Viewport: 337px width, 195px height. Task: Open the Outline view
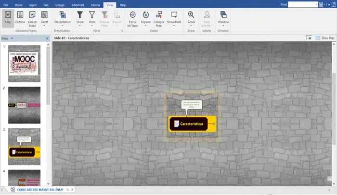pos(20,17)
